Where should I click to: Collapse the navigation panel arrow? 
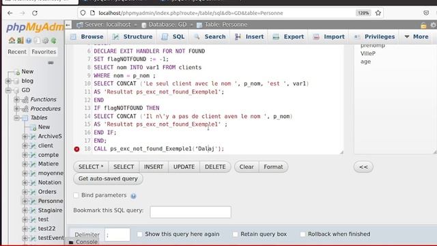pos(68,25)
